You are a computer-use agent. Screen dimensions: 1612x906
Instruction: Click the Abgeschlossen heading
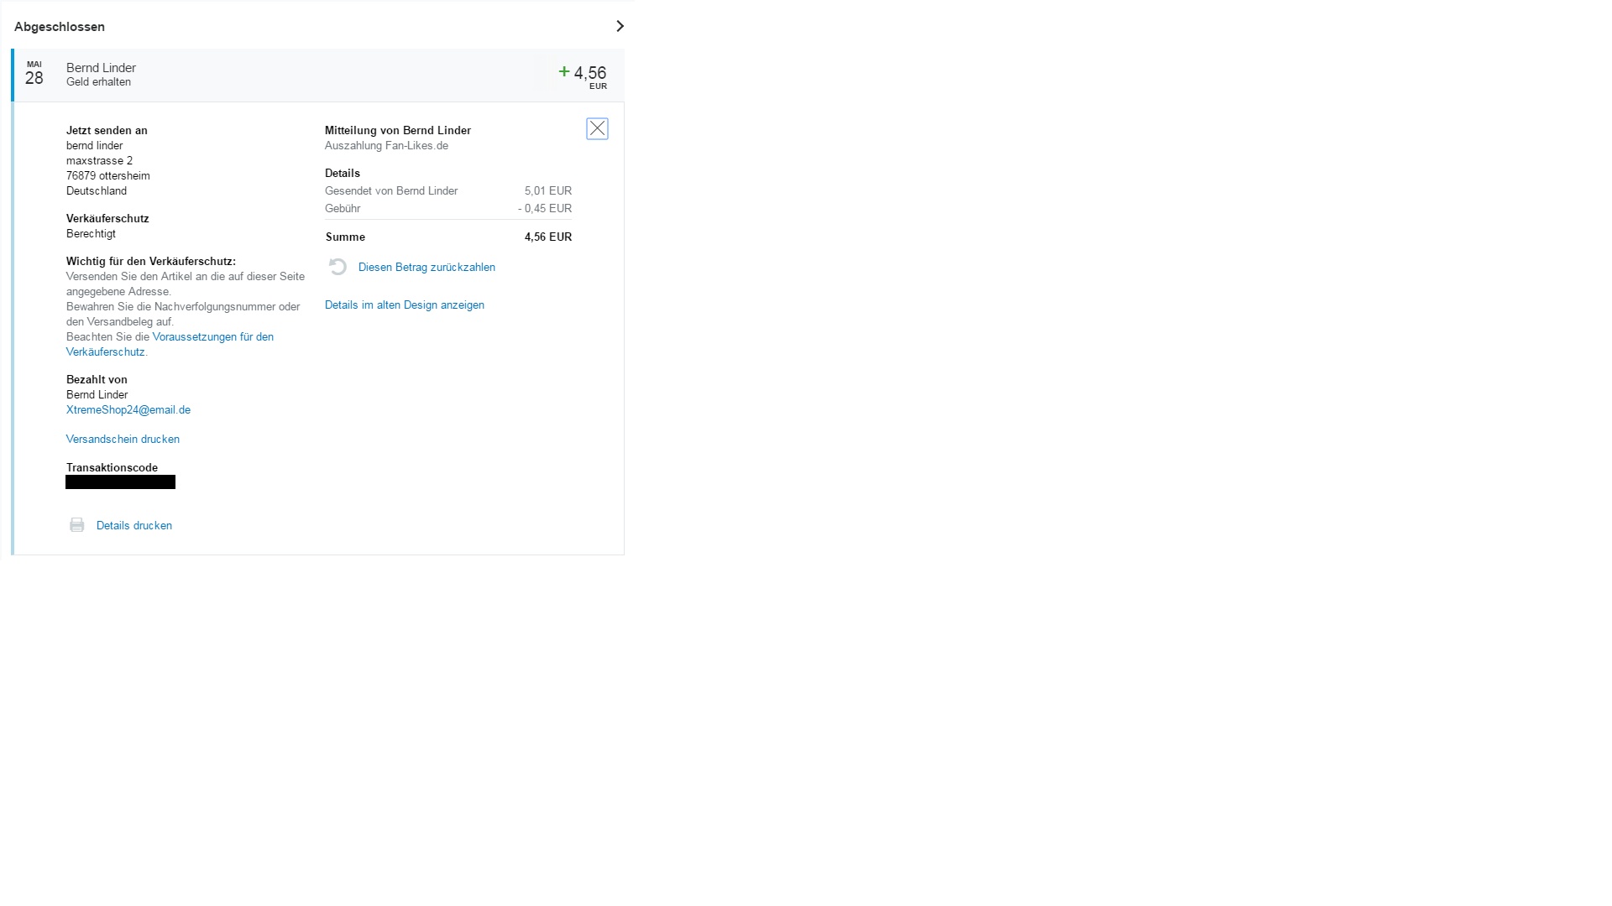60,27
